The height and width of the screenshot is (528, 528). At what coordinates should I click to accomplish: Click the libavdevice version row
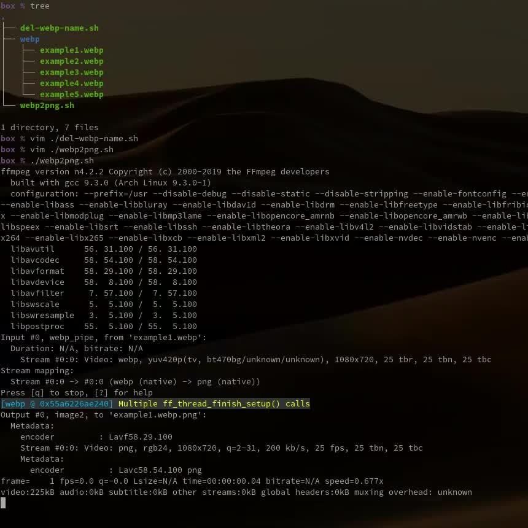[103, 282]
